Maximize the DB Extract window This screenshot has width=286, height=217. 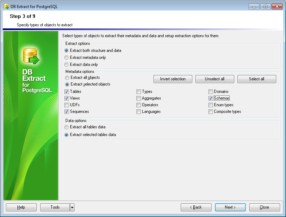pyautogui.click(x=265, y=7)
